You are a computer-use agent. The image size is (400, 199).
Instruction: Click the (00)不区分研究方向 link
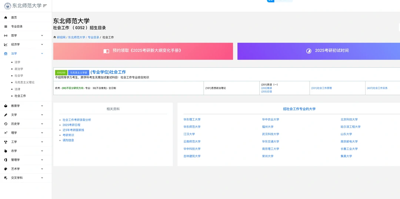point(73,88)
